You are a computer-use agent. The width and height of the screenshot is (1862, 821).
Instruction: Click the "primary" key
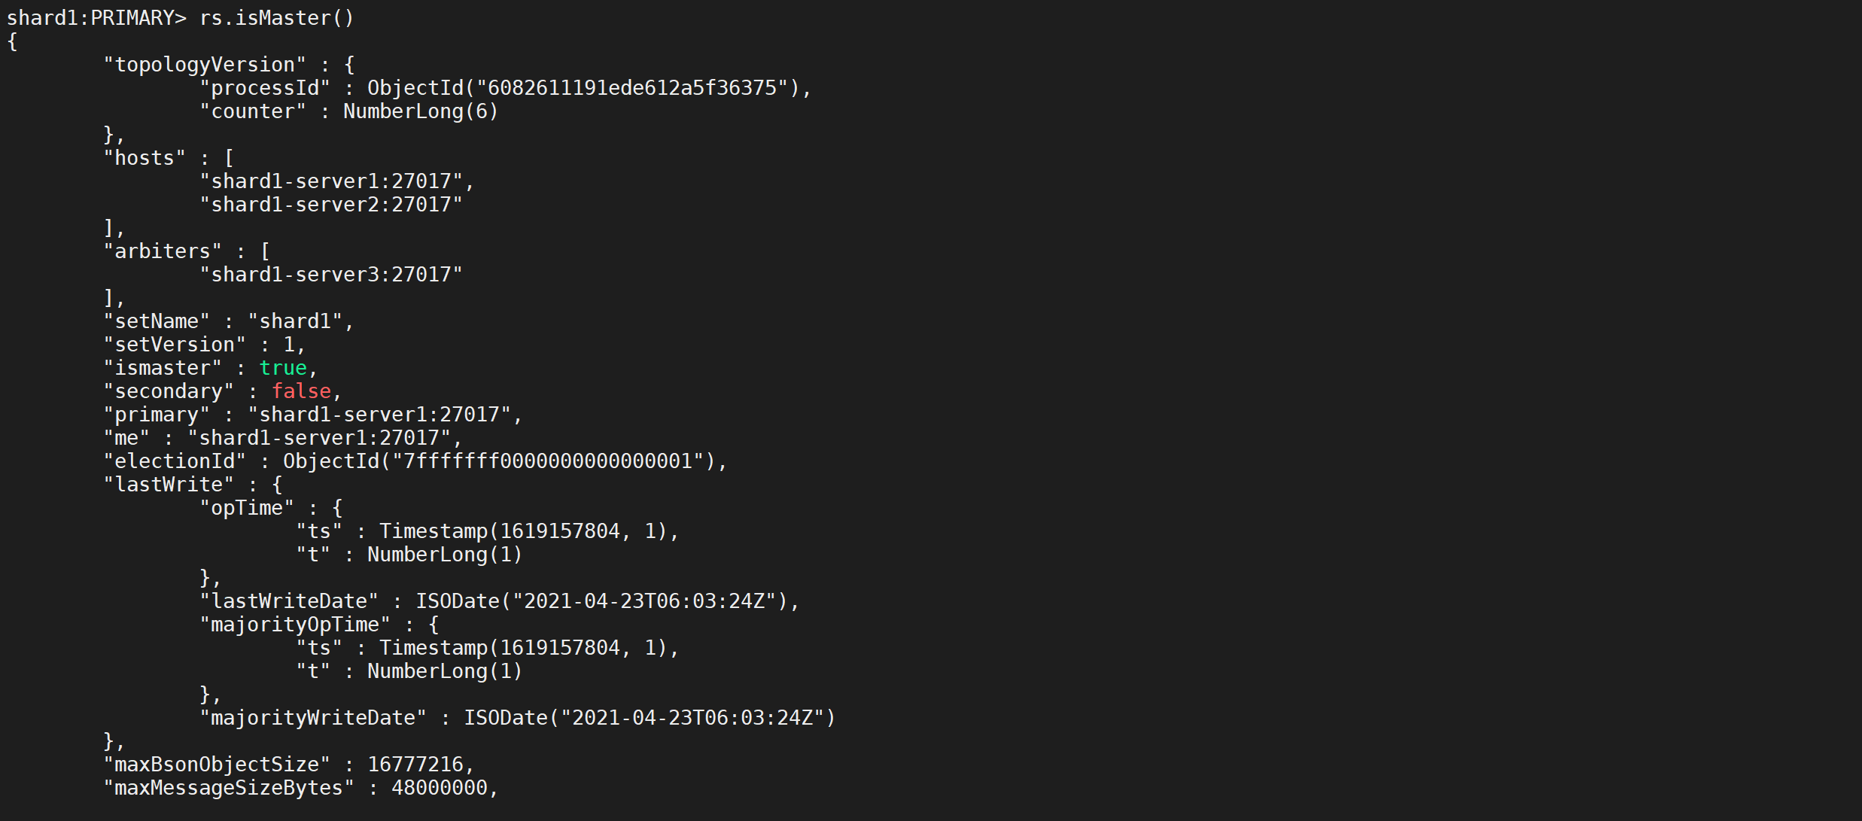157,415
